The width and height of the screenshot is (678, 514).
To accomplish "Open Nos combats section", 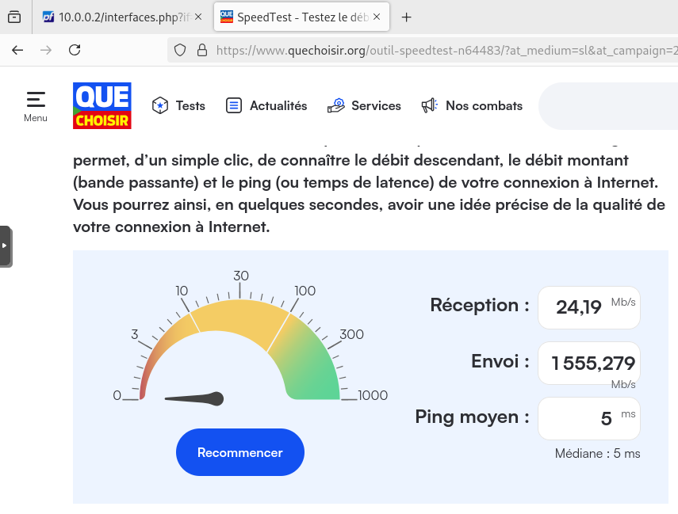I will [472, 105].
